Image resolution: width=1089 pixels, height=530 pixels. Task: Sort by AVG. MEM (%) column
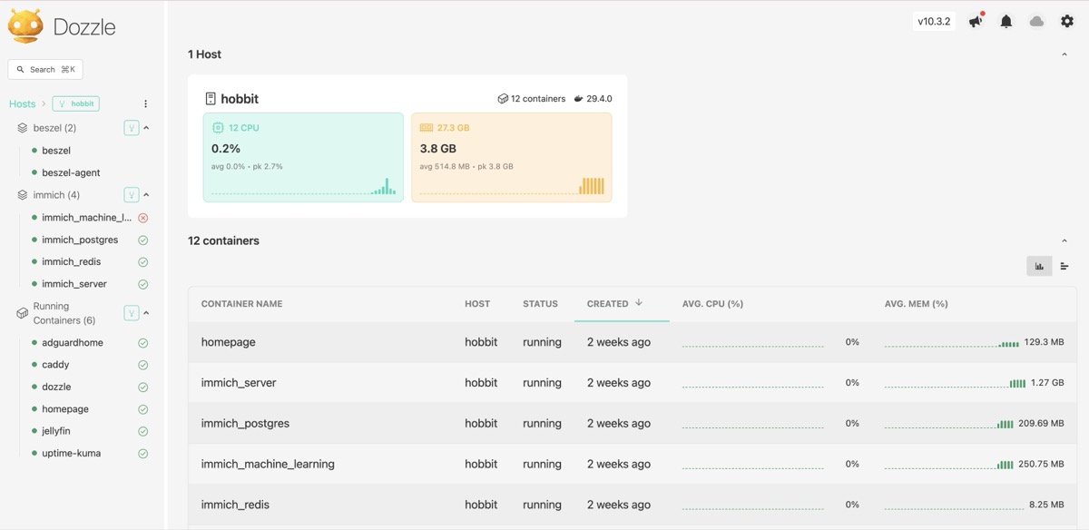(916, 304)
